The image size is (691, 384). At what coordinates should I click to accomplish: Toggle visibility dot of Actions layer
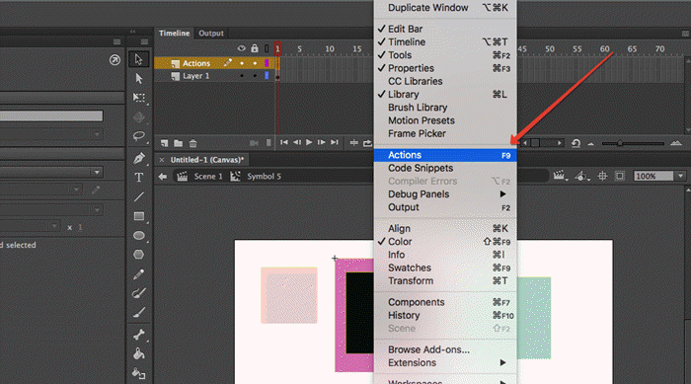click(x=242, y=63)
